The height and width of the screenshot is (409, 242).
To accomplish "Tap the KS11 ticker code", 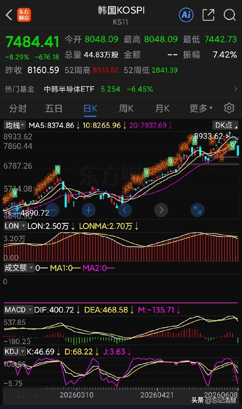I will [x=120, y=22].
